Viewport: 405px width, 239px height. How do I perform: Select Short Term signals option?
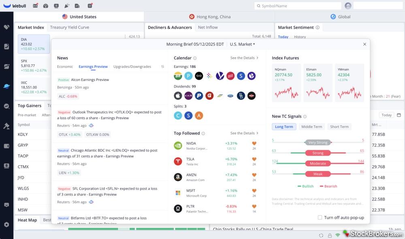click(339, 127)
